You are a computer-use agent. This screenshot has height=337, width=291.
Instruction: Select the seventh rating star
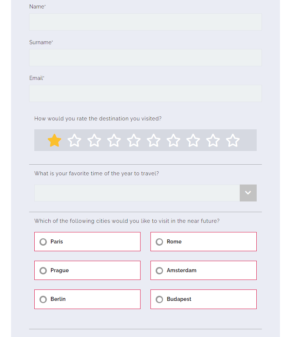pyautogui.click(x=173, y=140)
